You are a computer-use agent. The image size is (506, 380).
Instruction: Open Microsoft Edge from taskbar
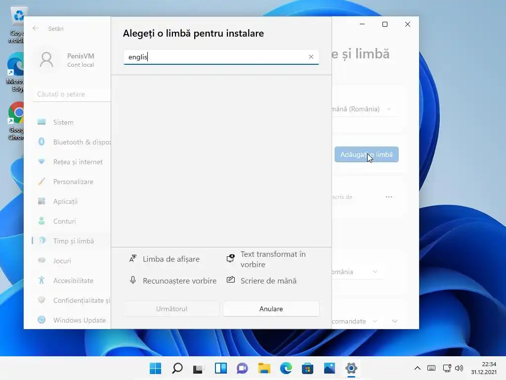pyautogui.click(x=286, y=368)
